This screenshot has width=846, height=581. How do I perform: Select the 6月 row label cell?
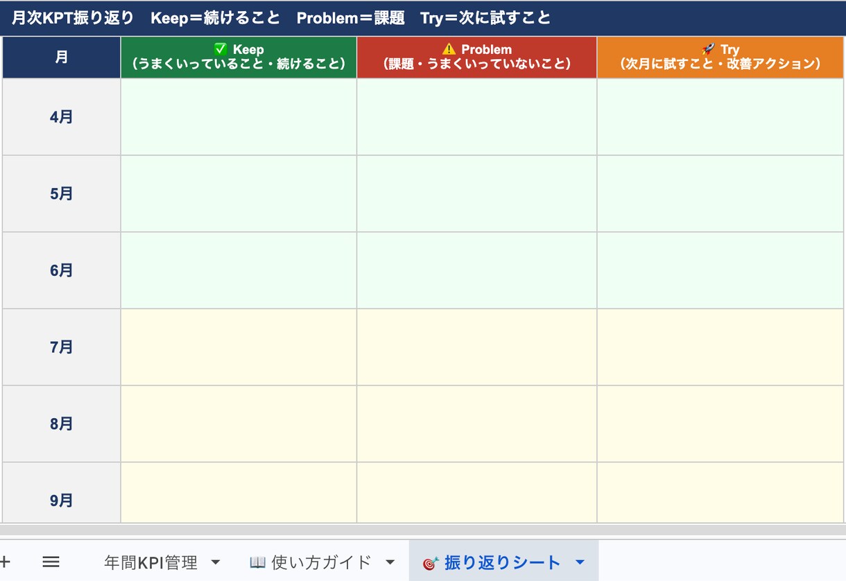coord(62,270)
